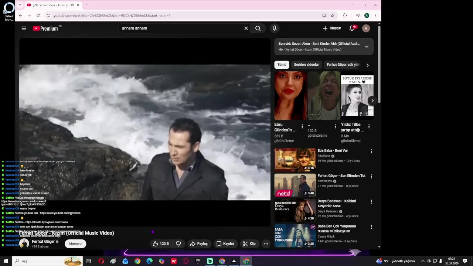Advance the Shorts shelf with next arrow
Screen dimensions: 473x266
(372, 100)
